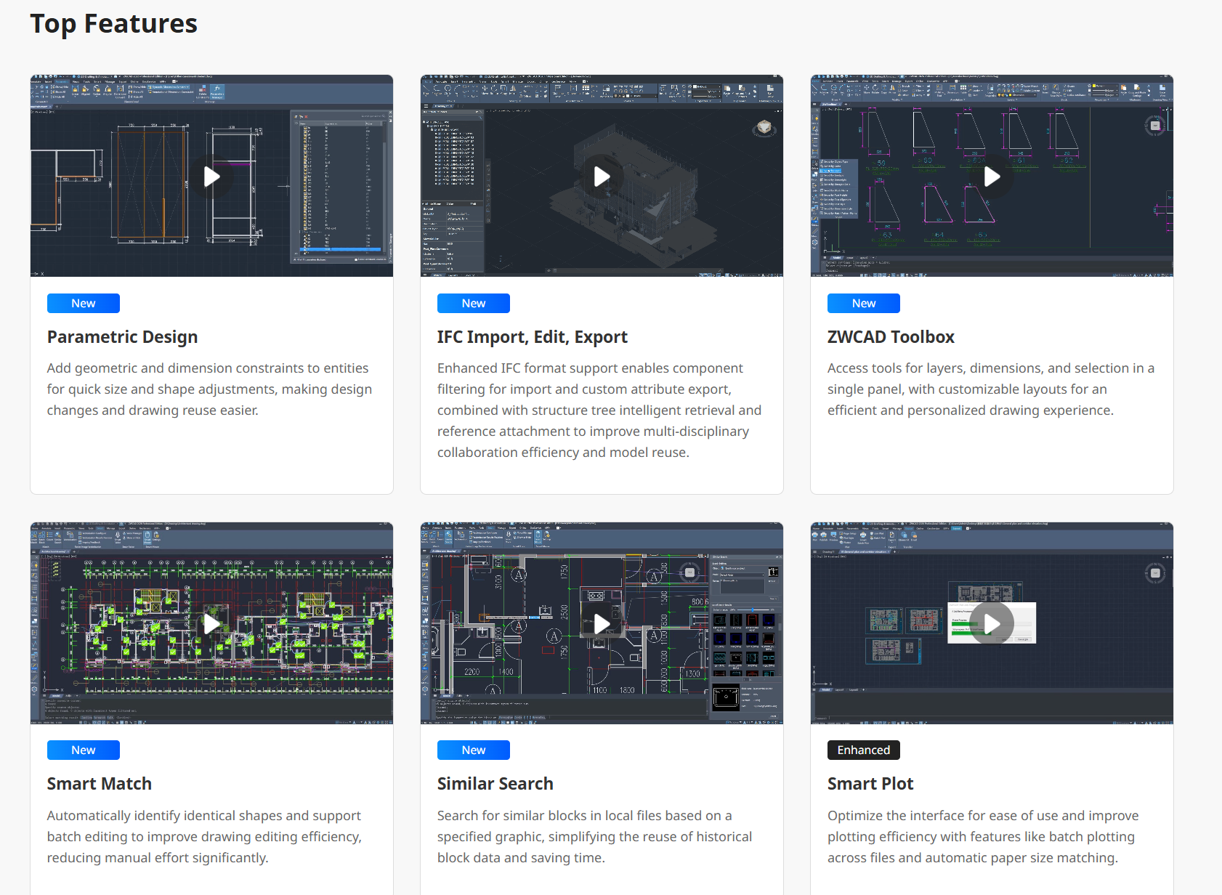
Task: Select the Similar Search title
Action: point(495,784)
